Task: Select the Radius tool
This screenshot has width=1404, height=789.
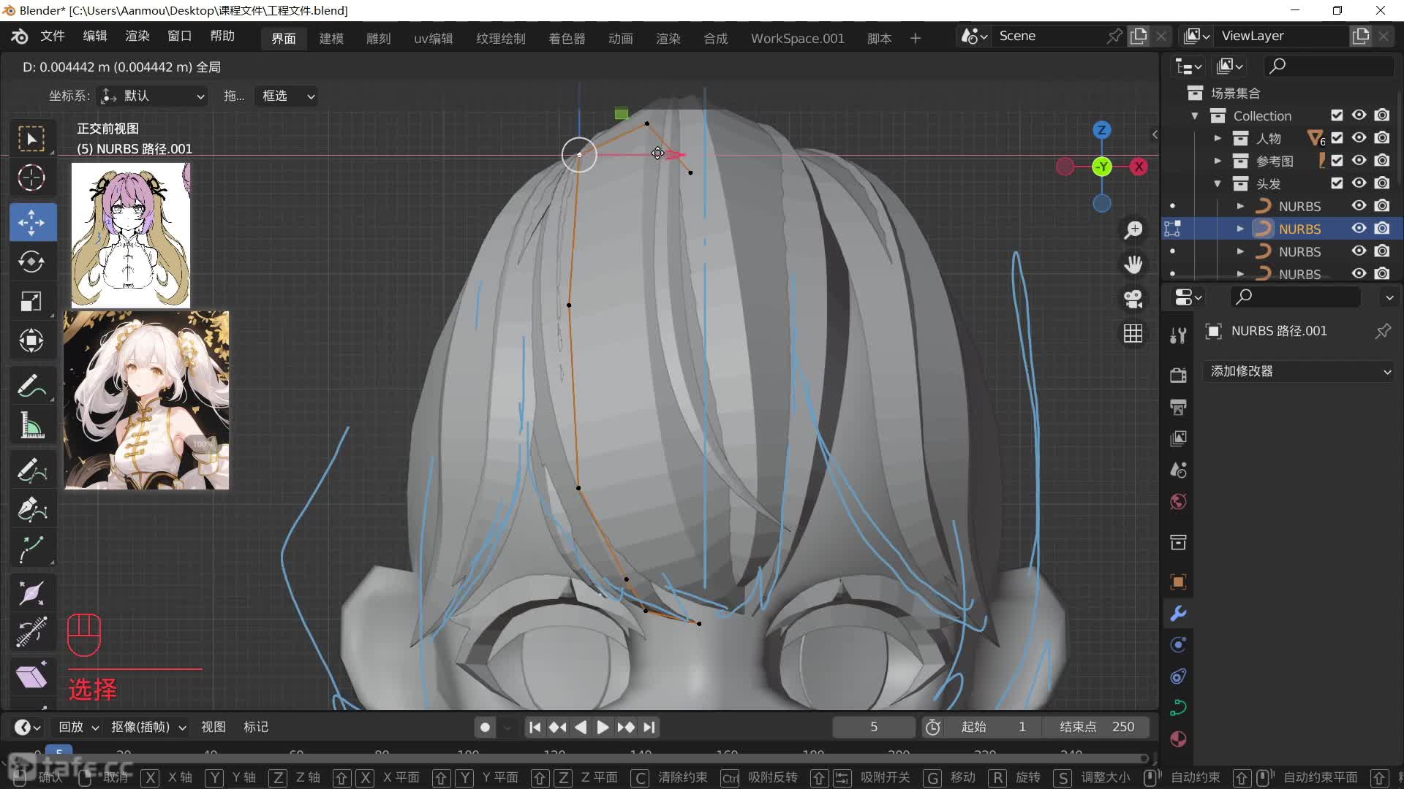Action: click(x=31, y=593)
